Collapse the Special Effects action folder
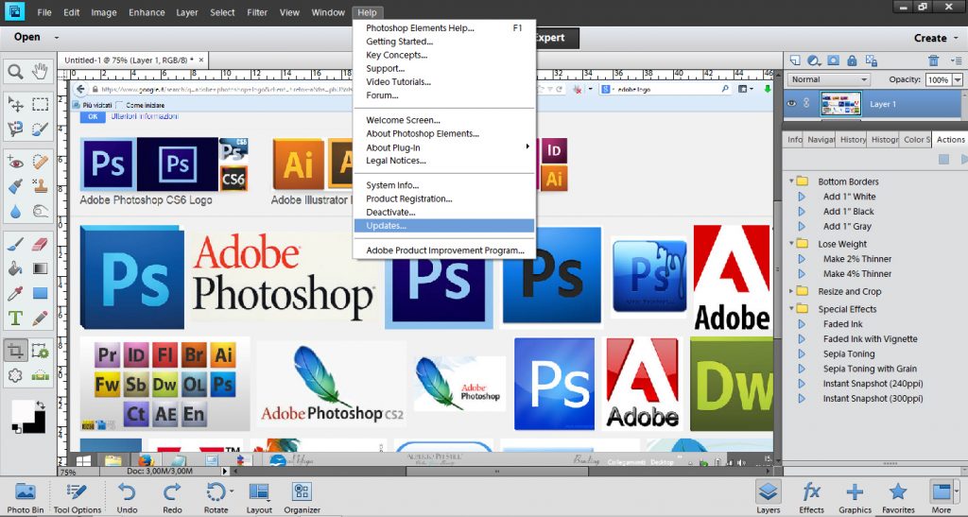 791,308
